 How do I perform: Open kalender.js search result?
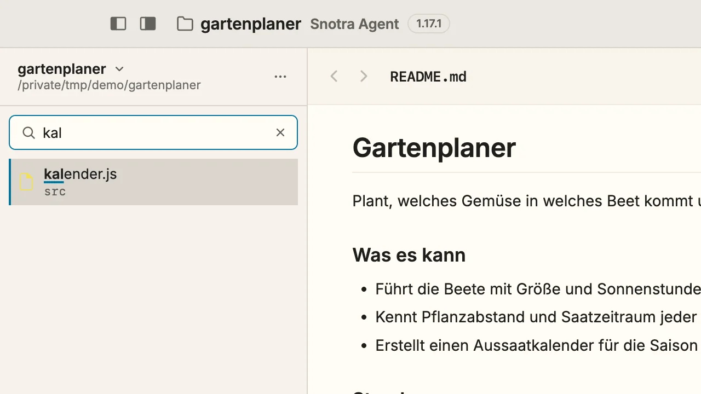(153, 182)
